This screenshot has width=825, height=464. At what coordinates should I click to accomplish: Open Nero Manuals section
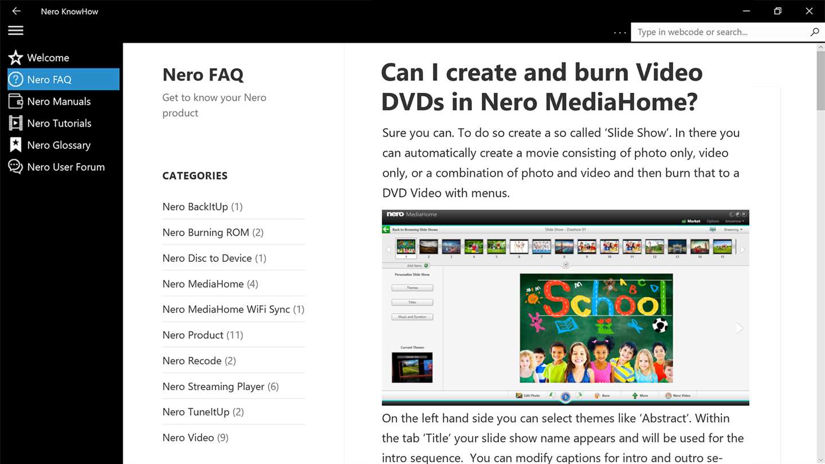coord(63,101)
